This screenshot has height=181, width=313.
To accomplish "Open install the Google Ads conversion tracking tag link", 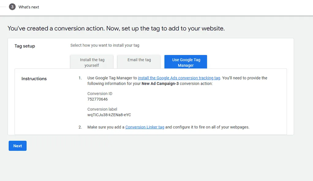I will click(x=179, y=78).
